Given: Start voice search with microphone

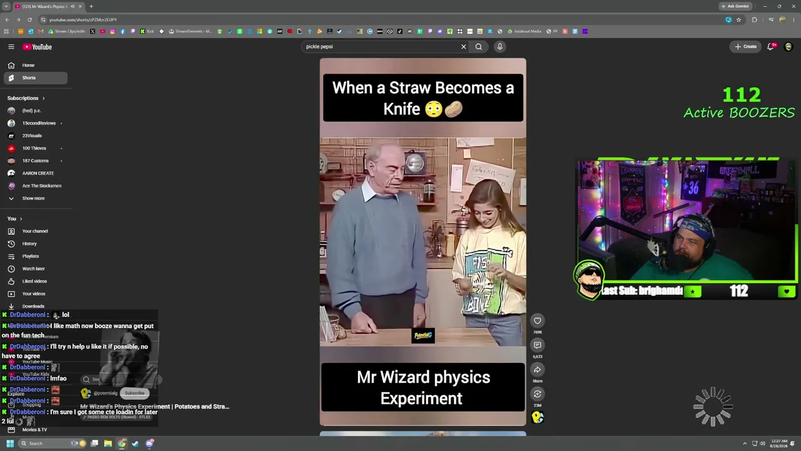Looking at the screenshot, I should [500, 46].
